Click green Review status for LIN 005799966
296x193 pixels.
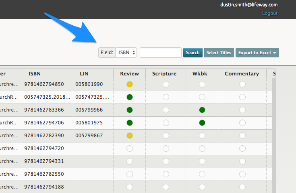pyautogui.click(x=130, y=110)
